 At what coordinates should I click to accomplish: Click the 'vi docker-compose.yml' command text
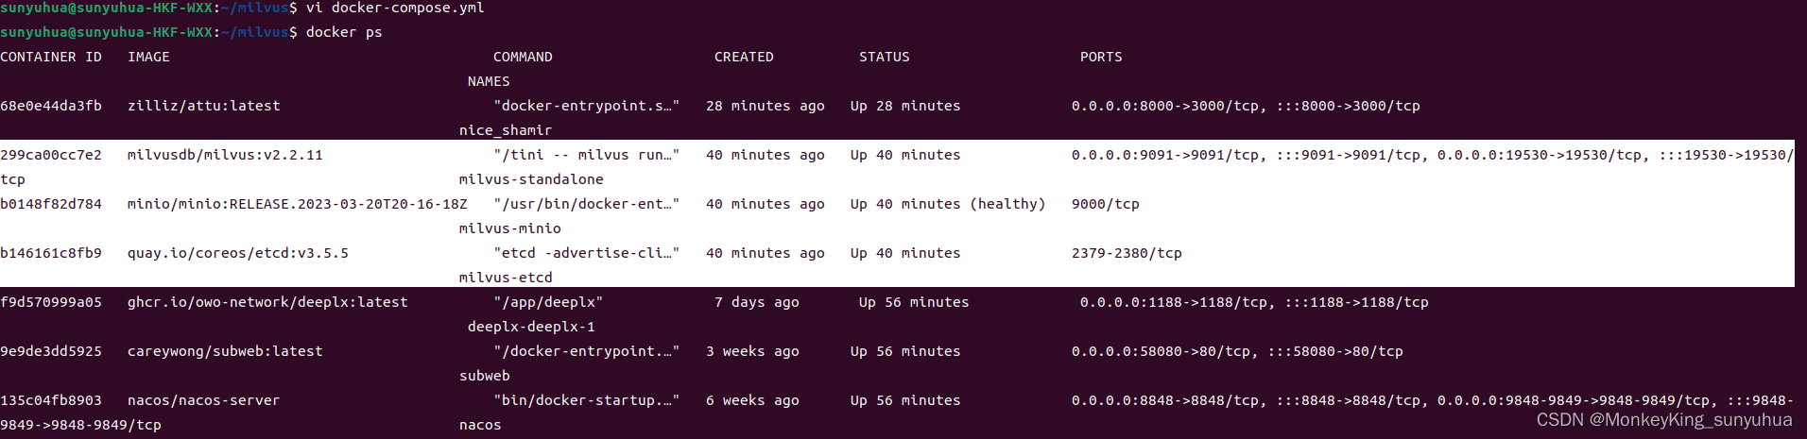395,8
